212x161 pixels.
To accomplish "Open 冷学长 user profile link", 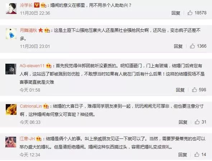I will click(26, 5).
